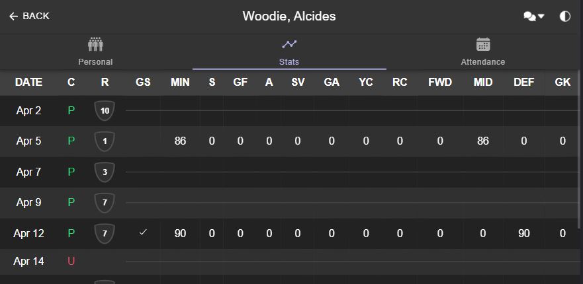Viewport: 583px width, 284px height.
Task: Open the chat messages dropdown
Action: (x=534, y=17)
